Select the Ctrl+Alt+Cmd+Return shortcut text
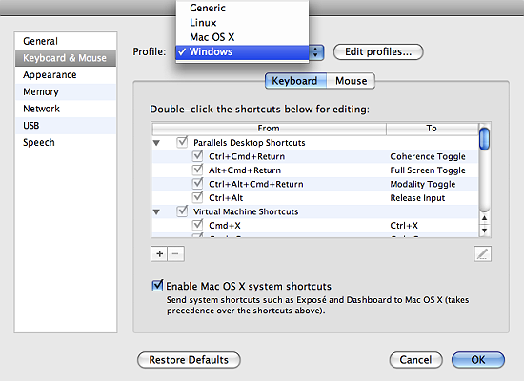 256,184
